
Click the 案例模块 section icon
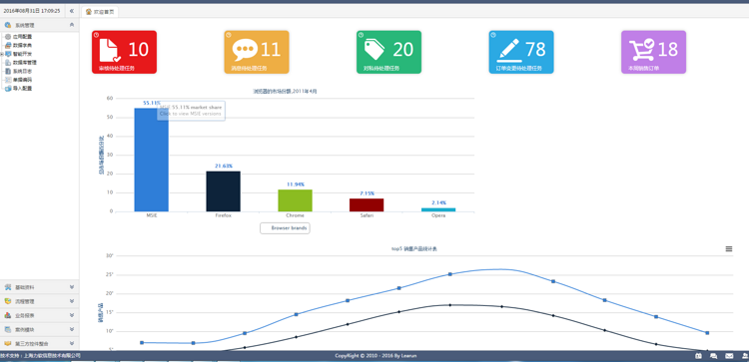[x=8, y=329]
